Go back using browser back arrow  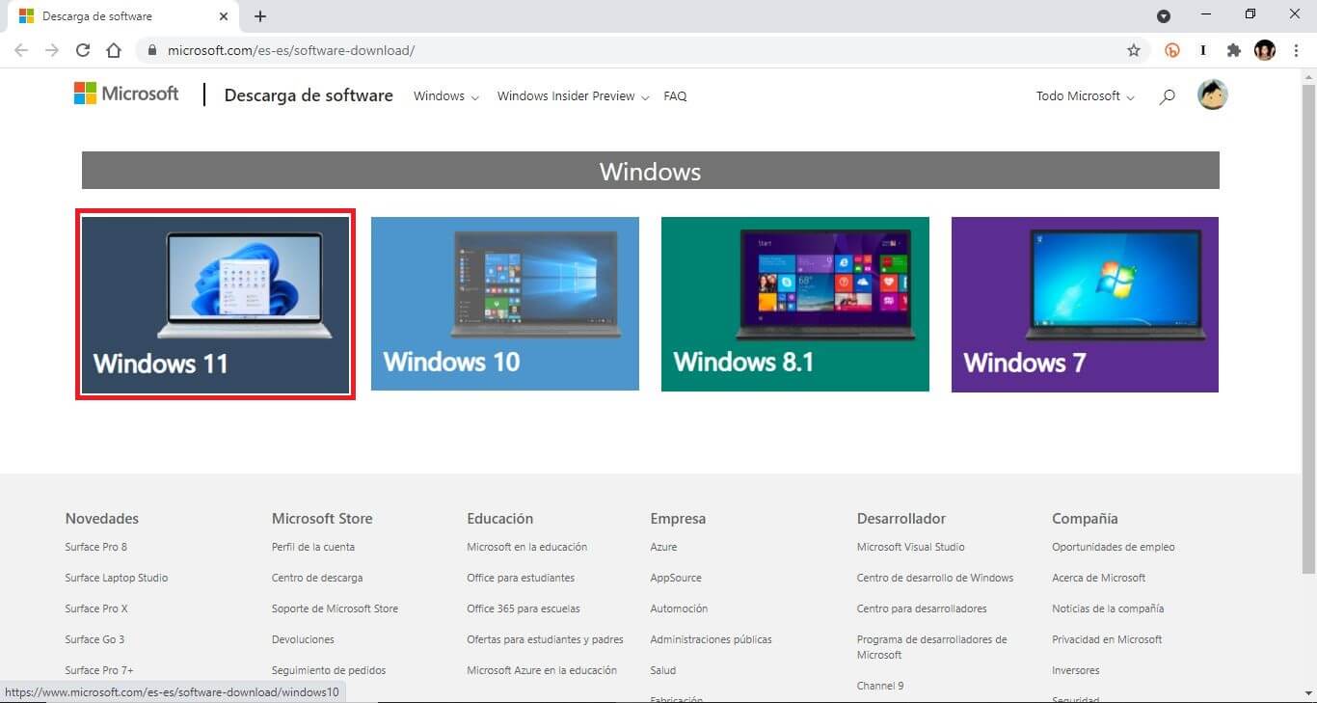21,50
